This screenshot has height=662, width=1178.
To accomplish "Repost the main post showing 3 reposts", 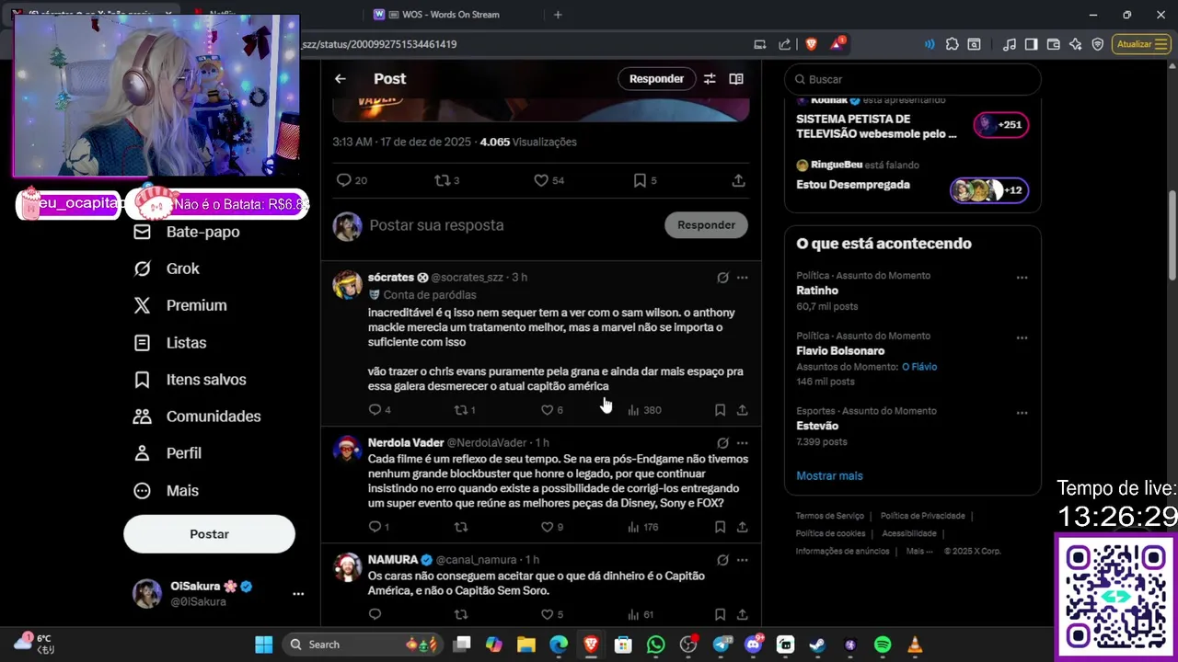I will point(447,180).
